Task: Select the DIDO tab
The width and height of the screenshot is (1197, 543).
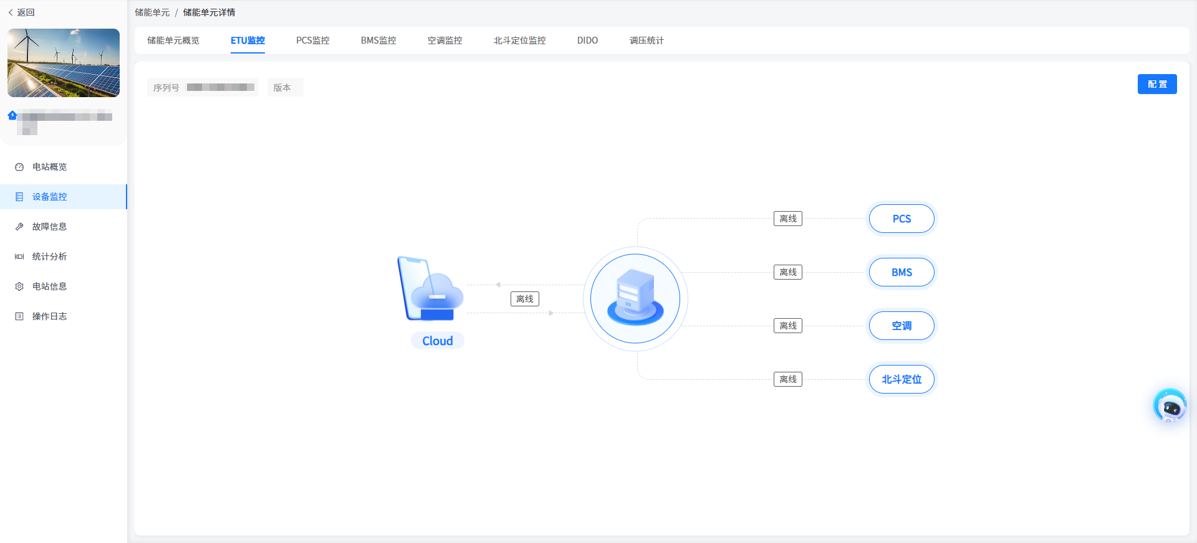Action: click(587, 40)
